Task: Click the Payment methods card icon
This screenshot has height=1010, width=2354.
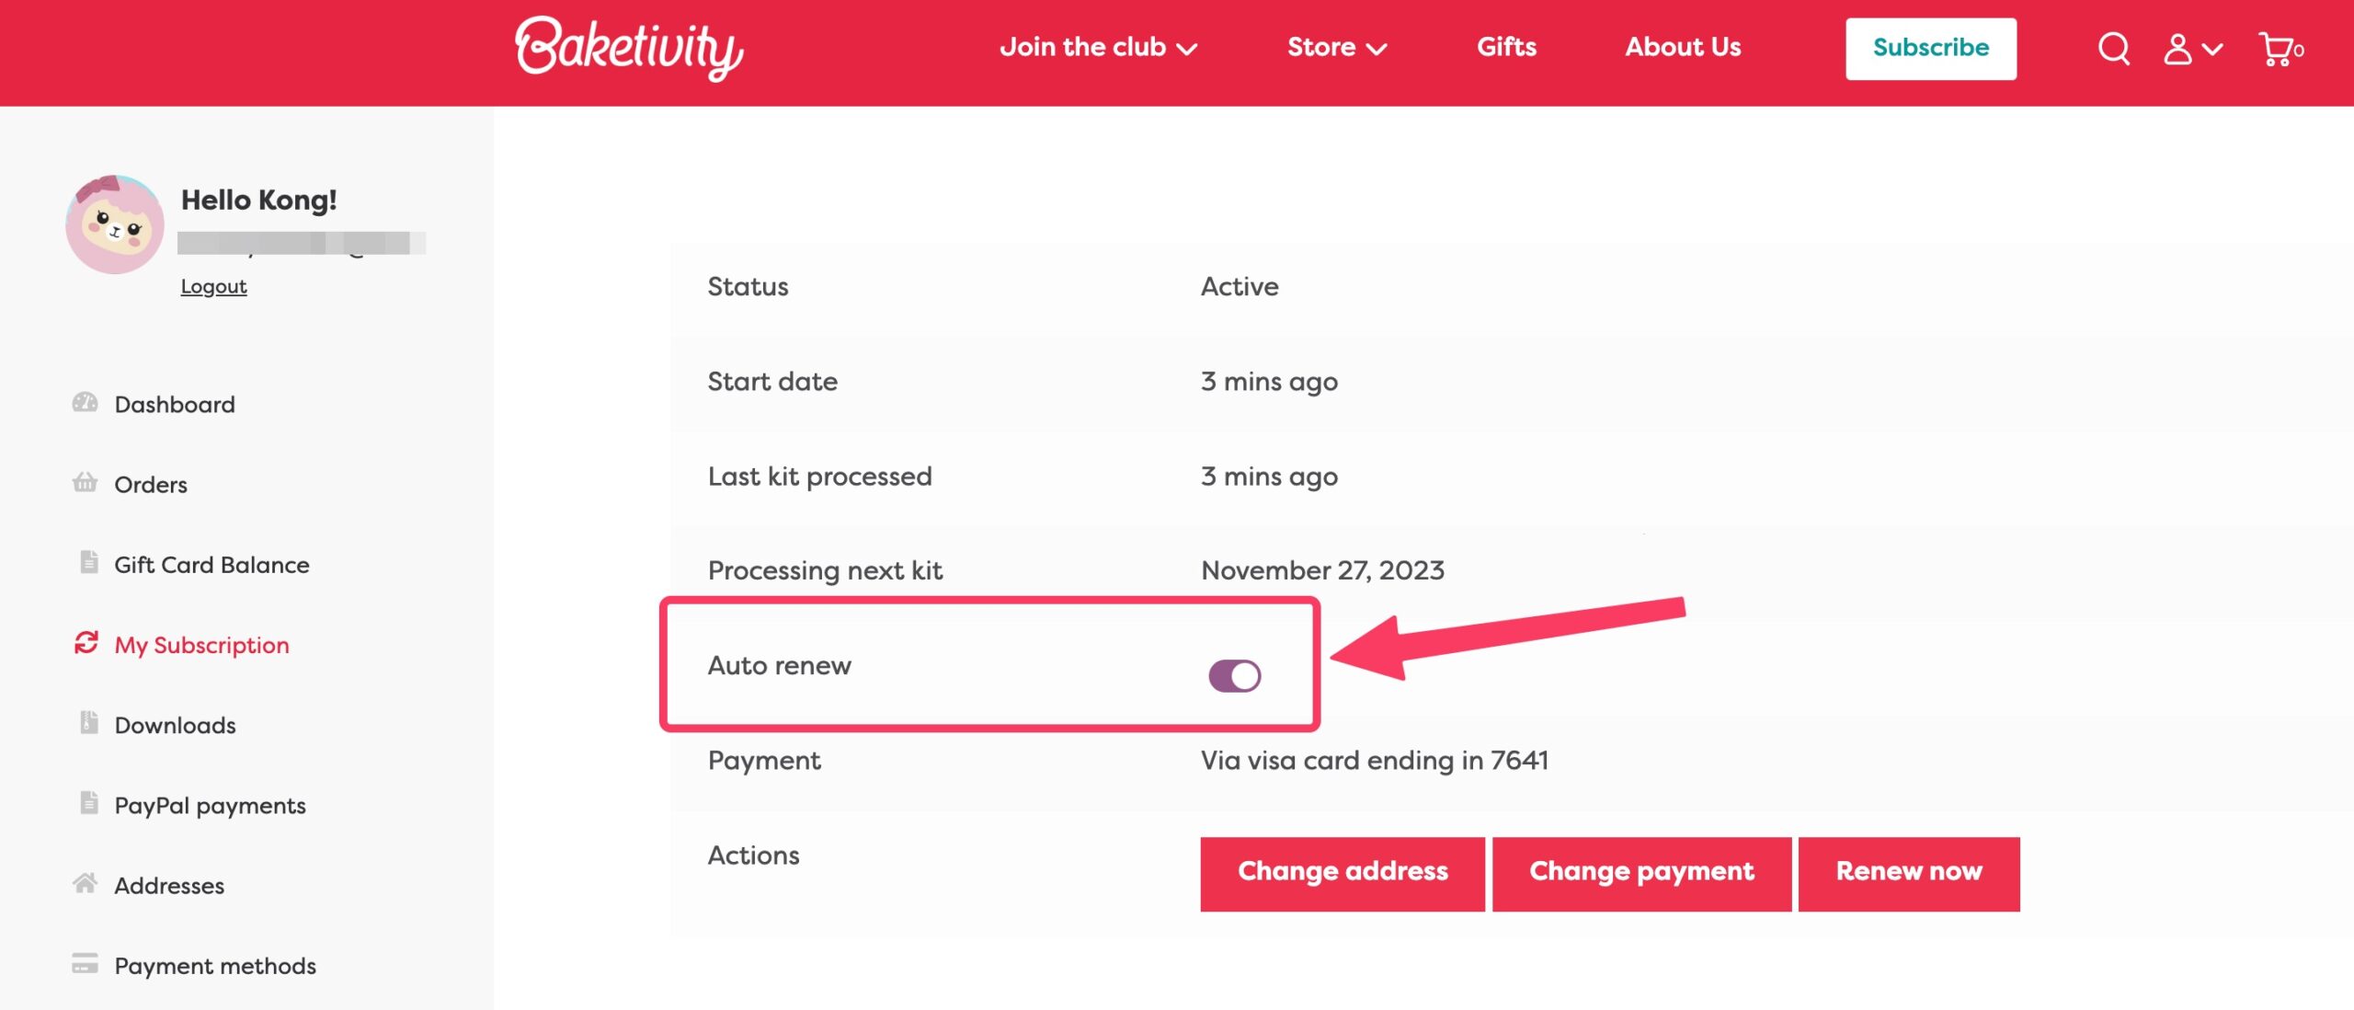Action: pyautogui.click(x=85, y=964)
